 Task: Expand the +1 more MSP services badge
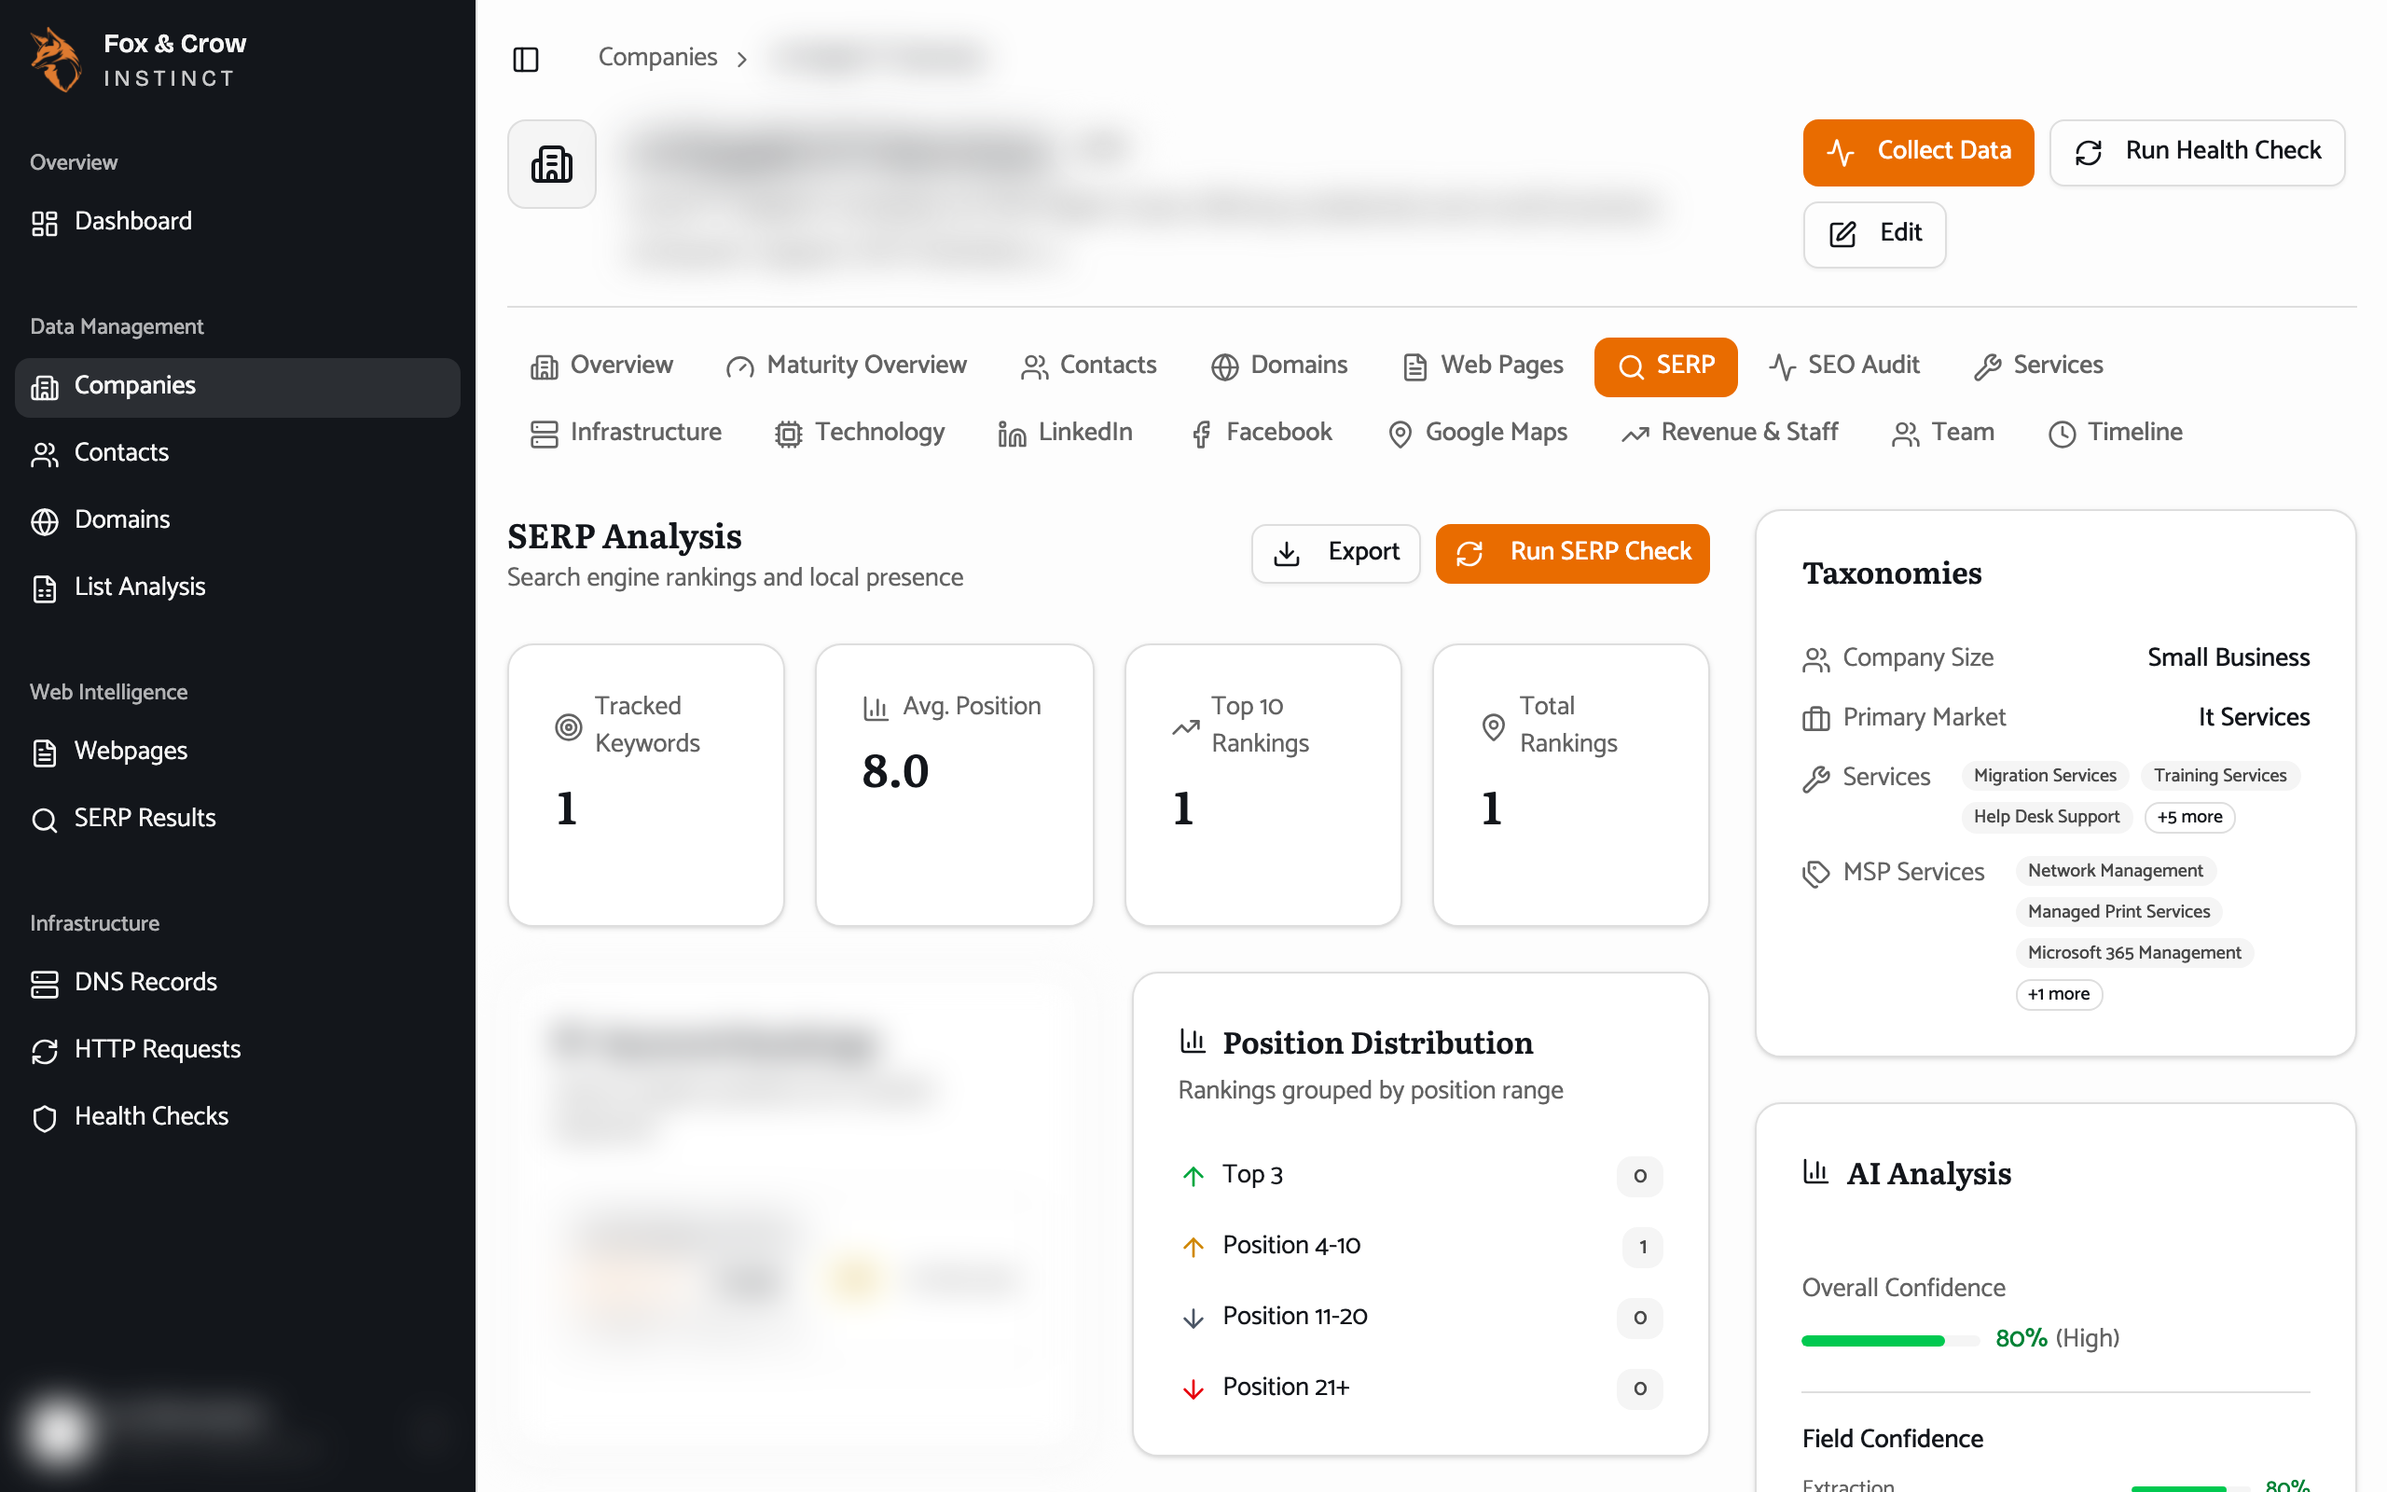(x=2059, y=995)
